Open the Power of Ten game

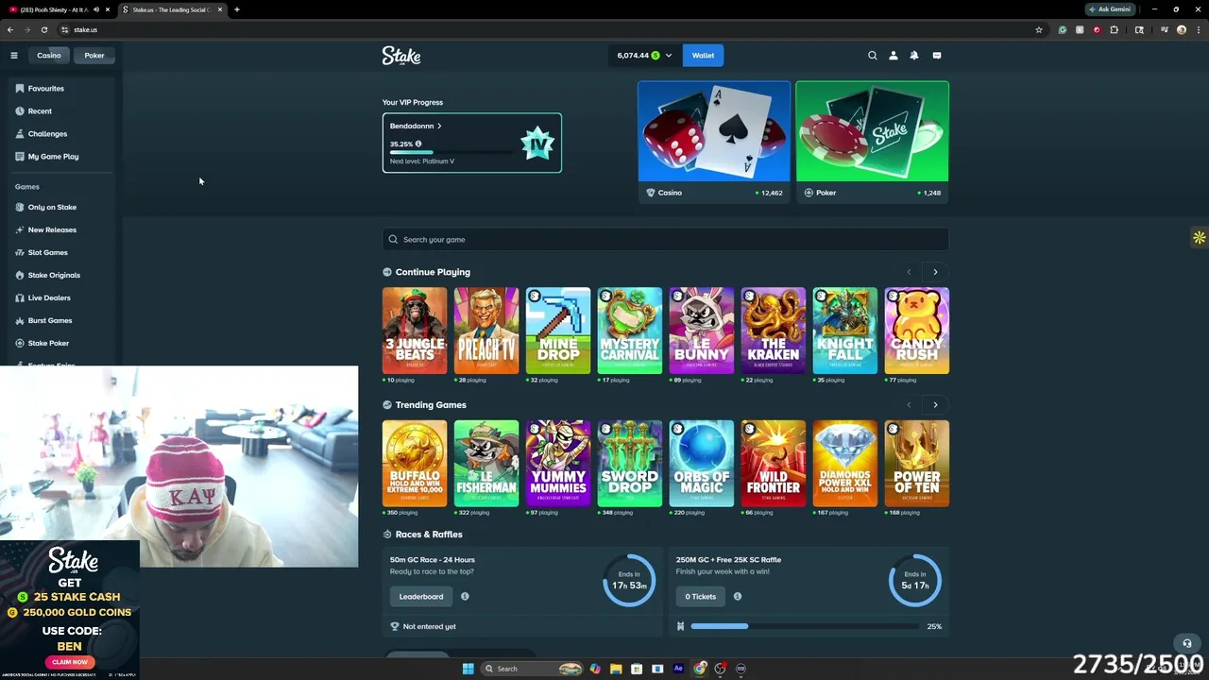pos(917,464)
